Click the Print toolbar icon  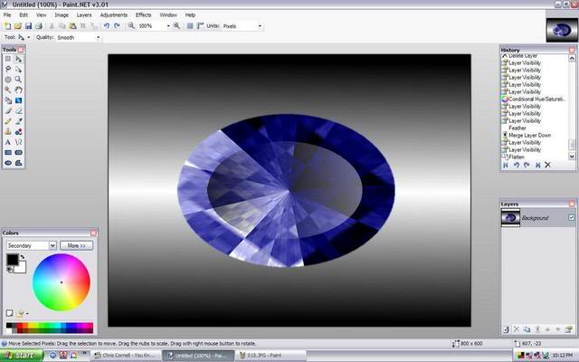[38, 26]
